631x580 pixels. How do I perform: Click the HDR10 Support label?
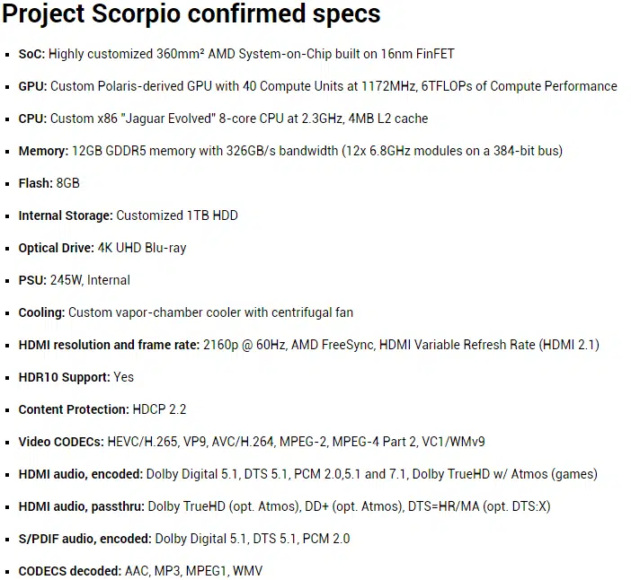65,377
